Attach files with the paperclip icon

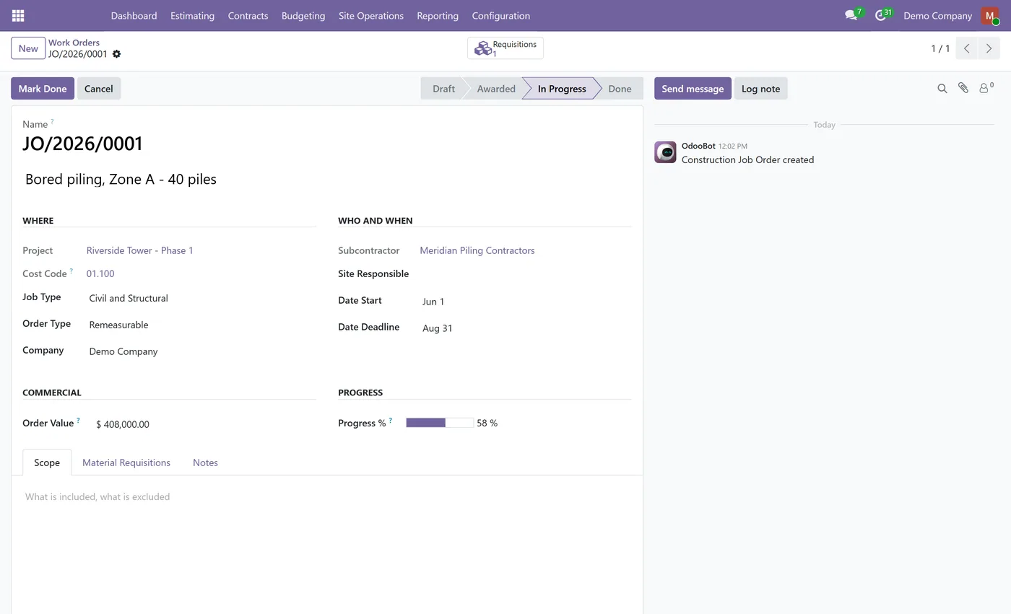(x=963, y=88)
